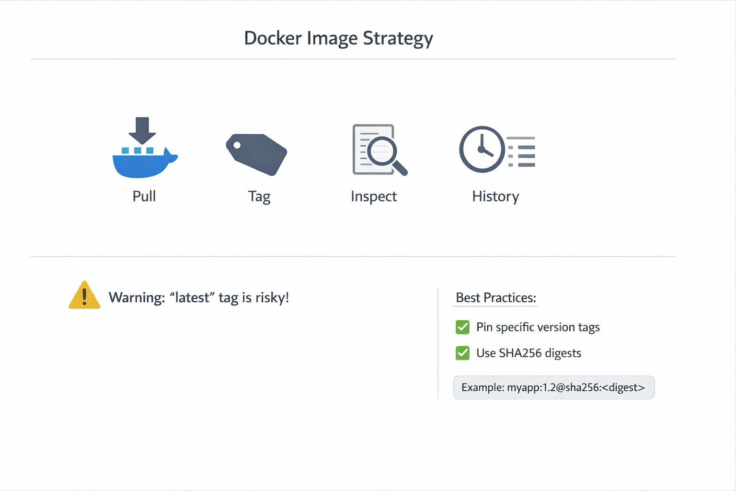736x491 pixels.
Task: Click the Inspect label text
Action: [374, 197]
